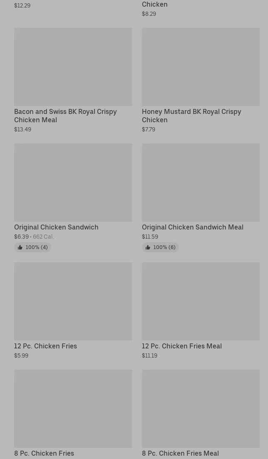This screenshot has height=459, width=268.
Task: Open Bacon and Swiss BK Royal Crispy Chicken Meal
Action: tap(65, 116)
